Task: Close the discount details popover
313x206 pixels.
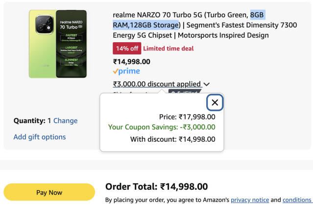Action: (215, 103)
